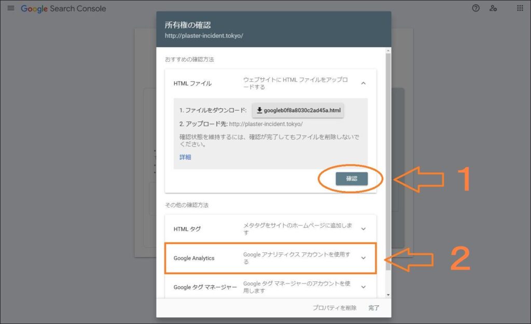Click メタタグをサイトのホームページに追加します description
531x324 pixels.
click(x=298, y=229)
